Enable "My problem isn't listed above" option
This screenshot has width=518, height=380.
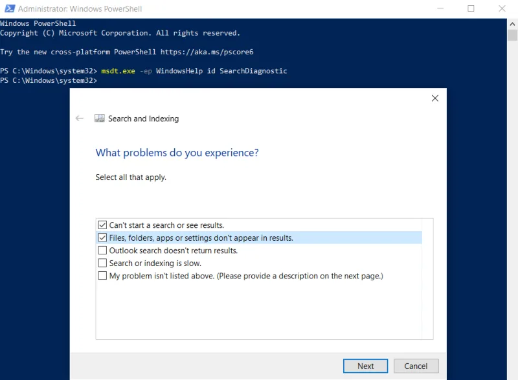tap(102, 275)
